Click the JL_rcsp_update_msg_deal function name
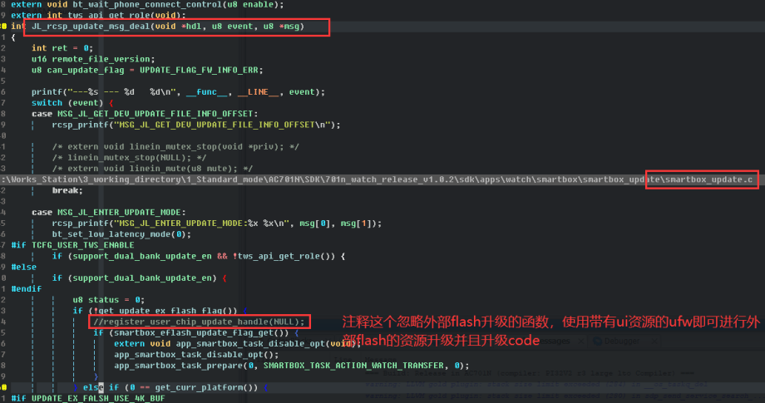 click(91, 27)
